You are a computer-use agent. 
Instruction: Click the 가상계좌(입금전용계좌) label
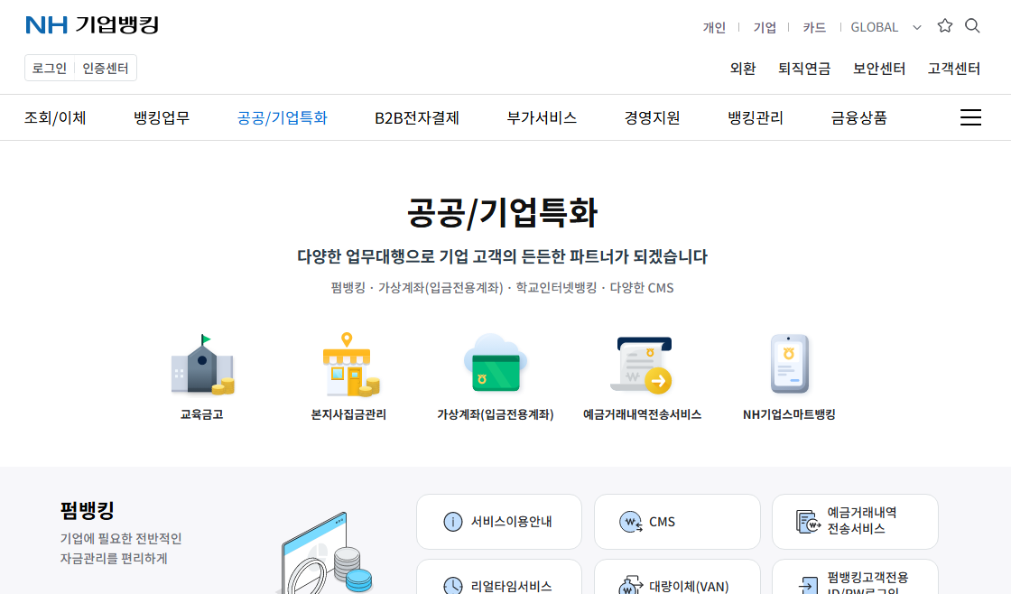496,414
